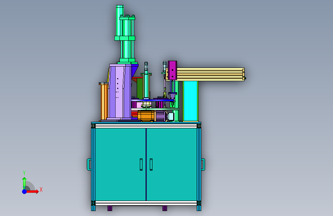Select the orange cylinder left of the press

tap(104, 101)
